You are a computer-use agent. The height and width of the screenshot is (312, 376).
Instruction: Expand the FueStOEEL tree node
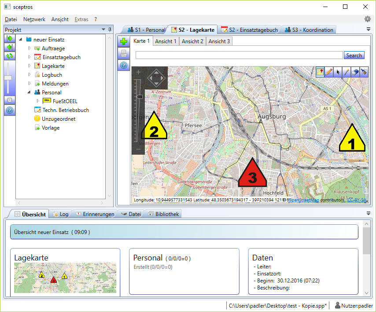click(x=38, y=101)
